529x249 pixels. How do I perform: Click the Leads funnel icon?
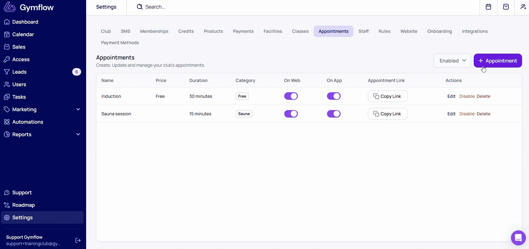point(7,72)
